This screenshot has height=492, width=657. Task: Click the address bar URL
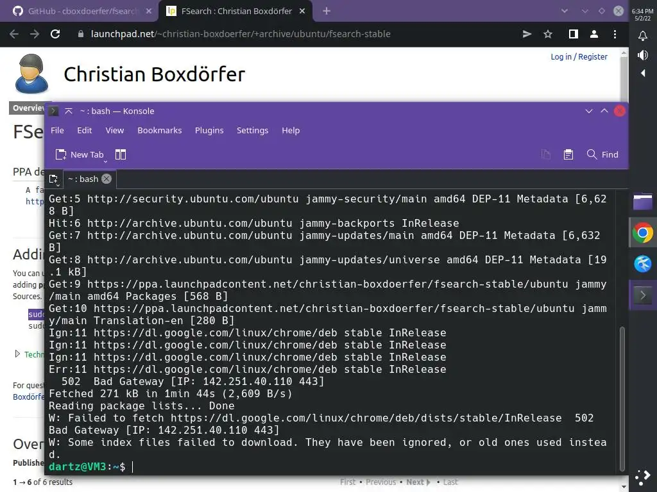241,34
